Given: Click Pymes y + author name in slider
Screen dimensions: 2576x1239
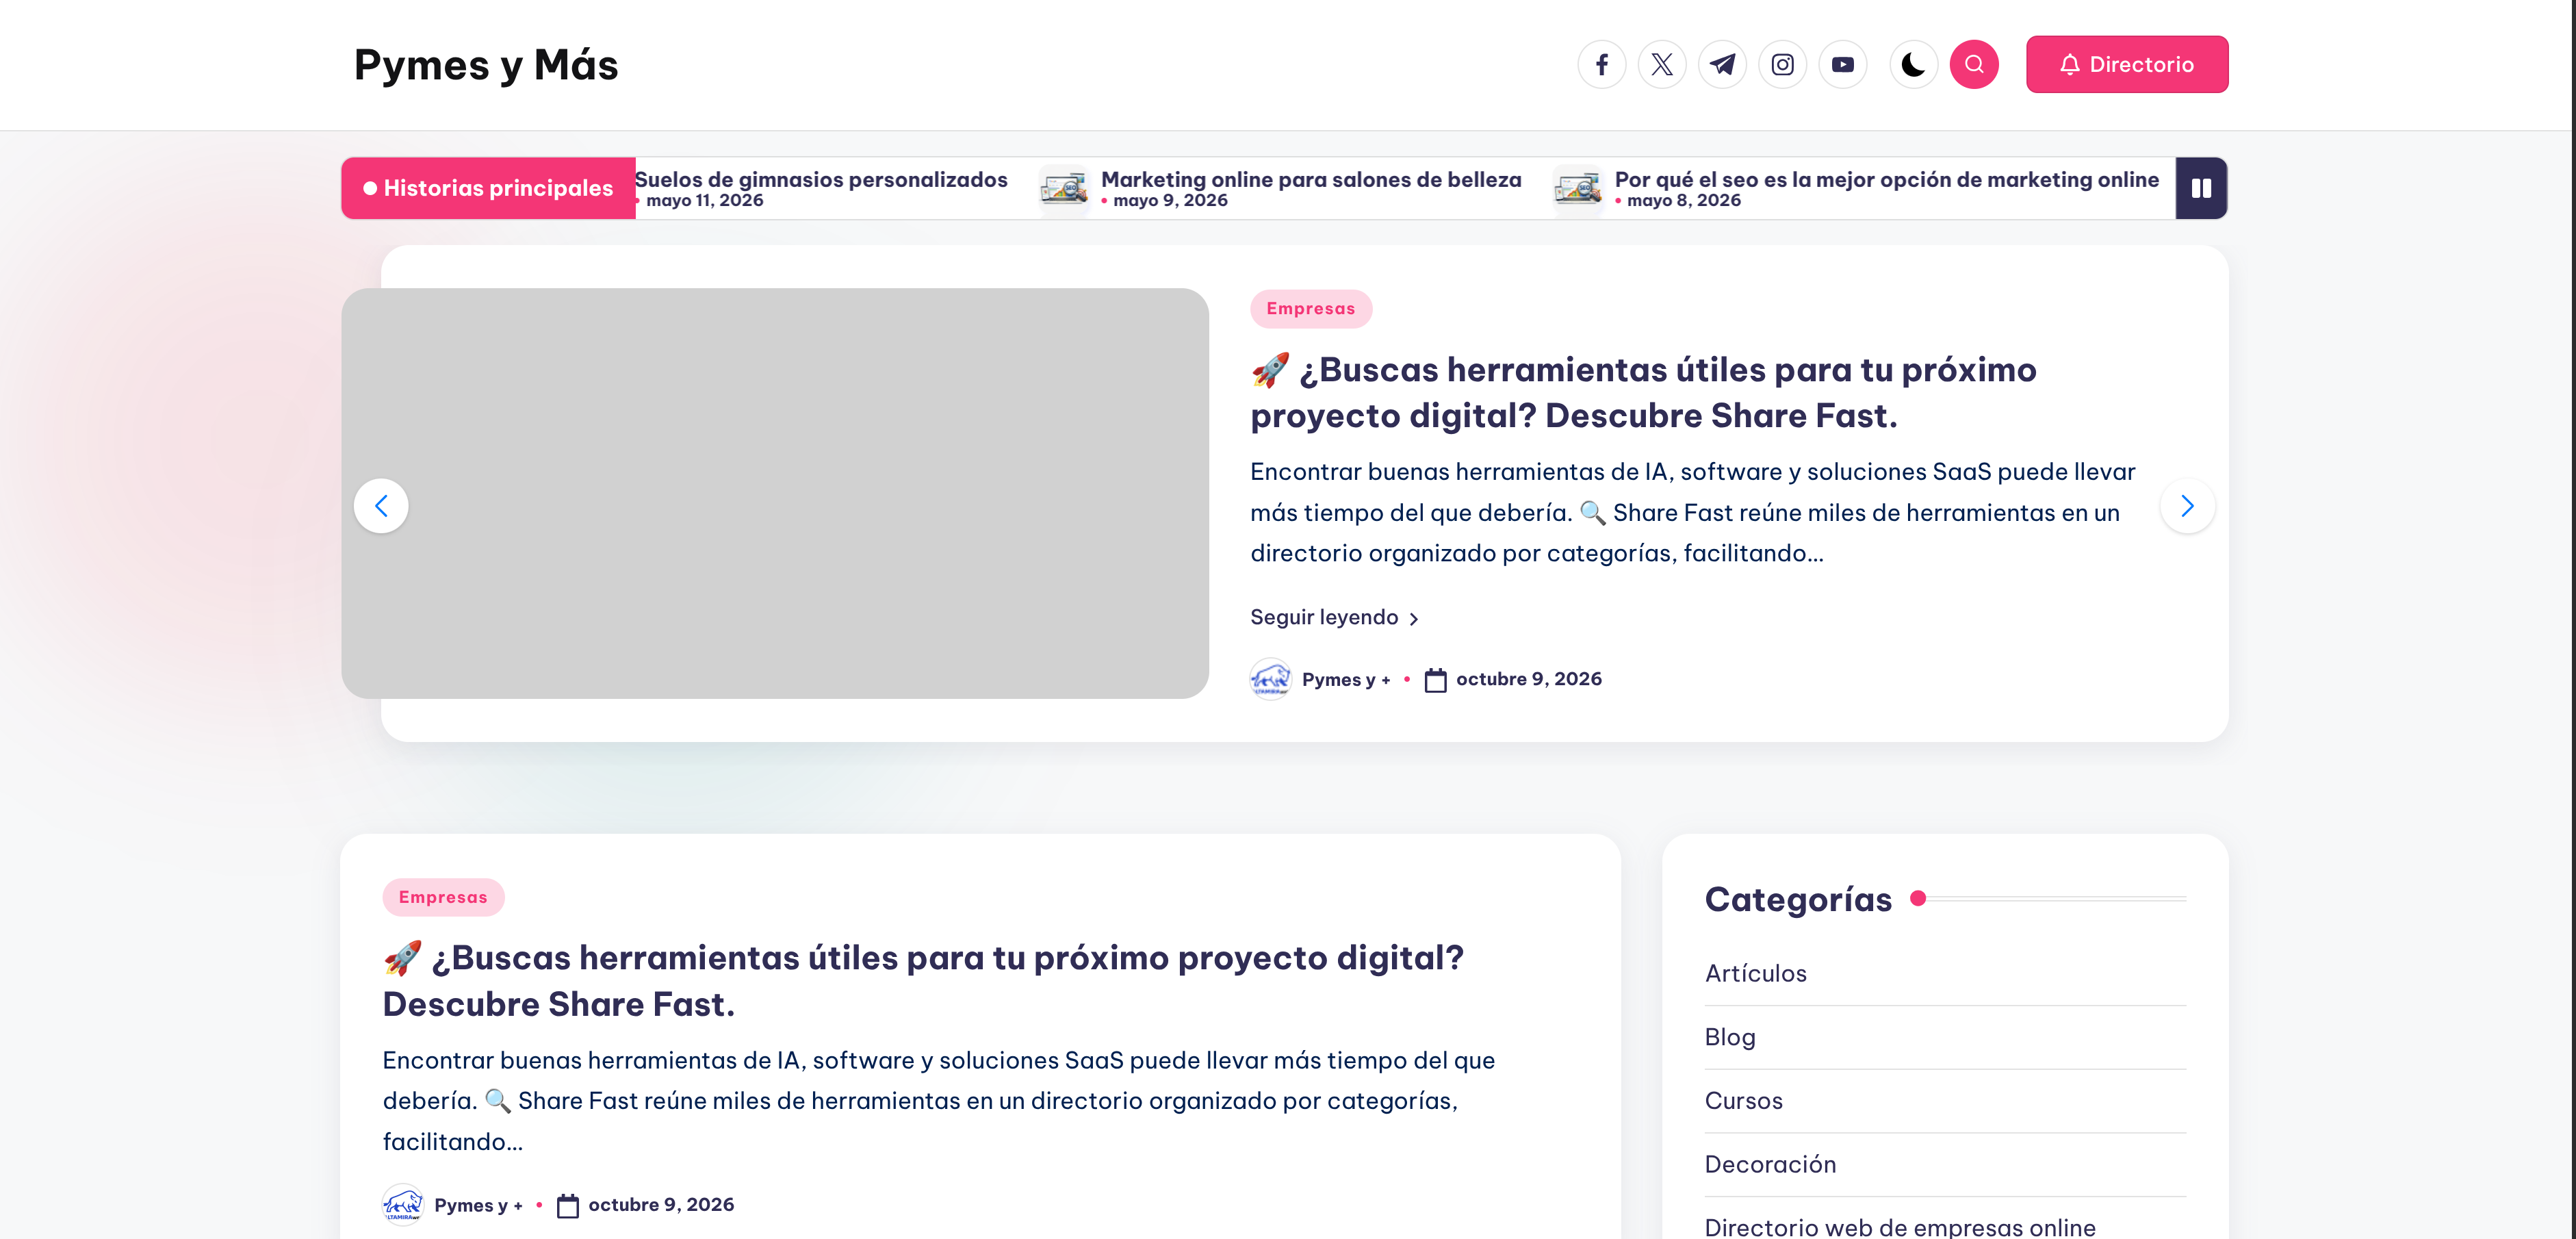Looking at the screenshot, I should (1346, 680).
